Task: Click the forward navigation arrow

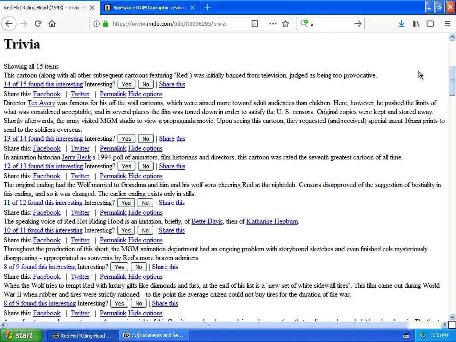Action: (24, 24)
